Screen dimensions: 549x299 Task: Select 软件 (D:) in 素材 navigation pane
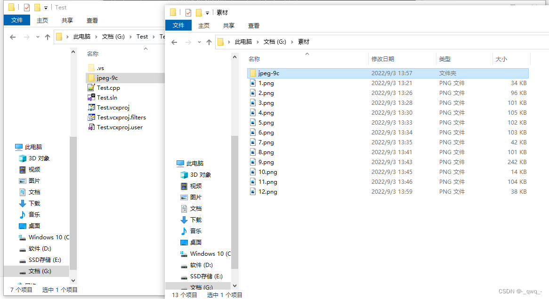(x=196, y=265)
